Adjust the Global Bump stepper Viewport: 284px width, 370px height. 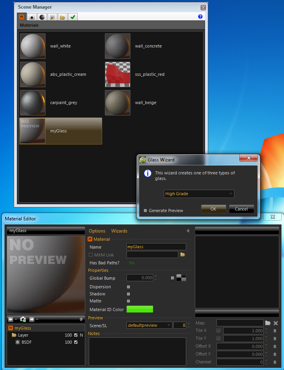pyautogui.click(x=156, y=278)
